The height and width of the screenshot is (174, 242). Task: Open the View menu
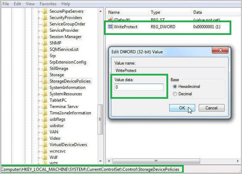(x=30, y=4)
